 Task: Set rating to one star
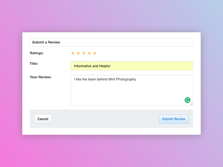coord(73,53)
